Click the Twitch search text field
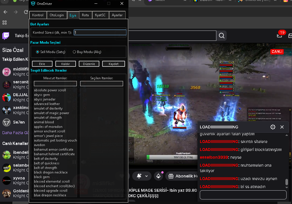The image size is (292, 204). coord(172,36)
